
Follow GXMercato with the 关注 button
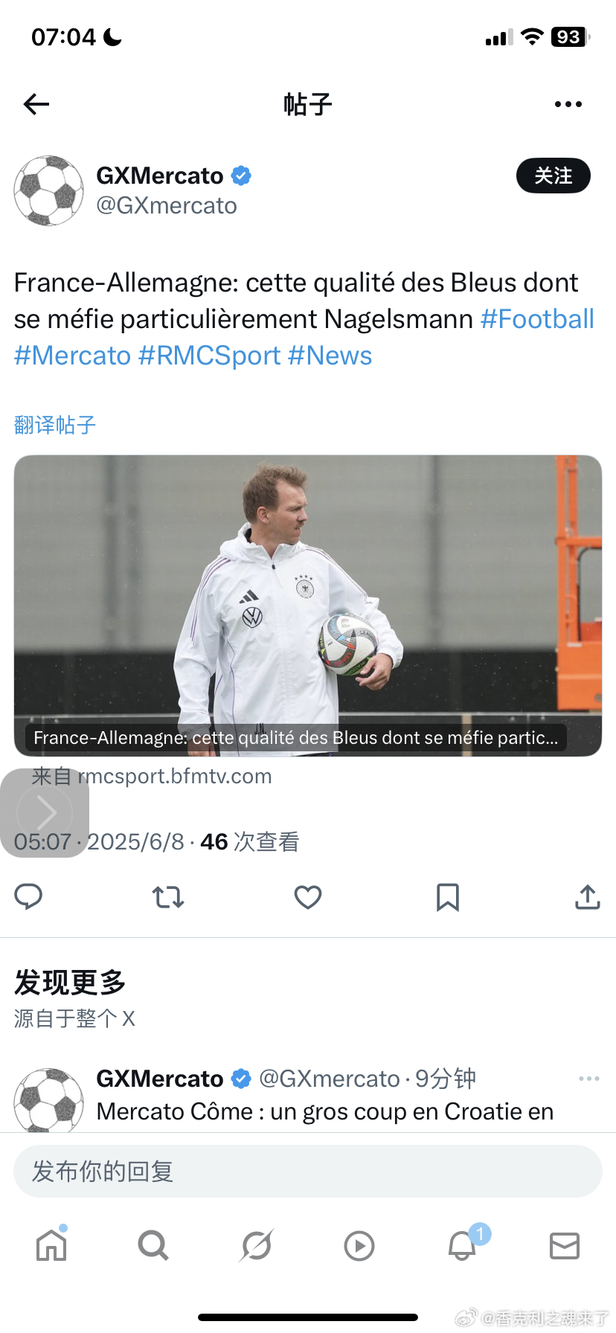[554, 176]
